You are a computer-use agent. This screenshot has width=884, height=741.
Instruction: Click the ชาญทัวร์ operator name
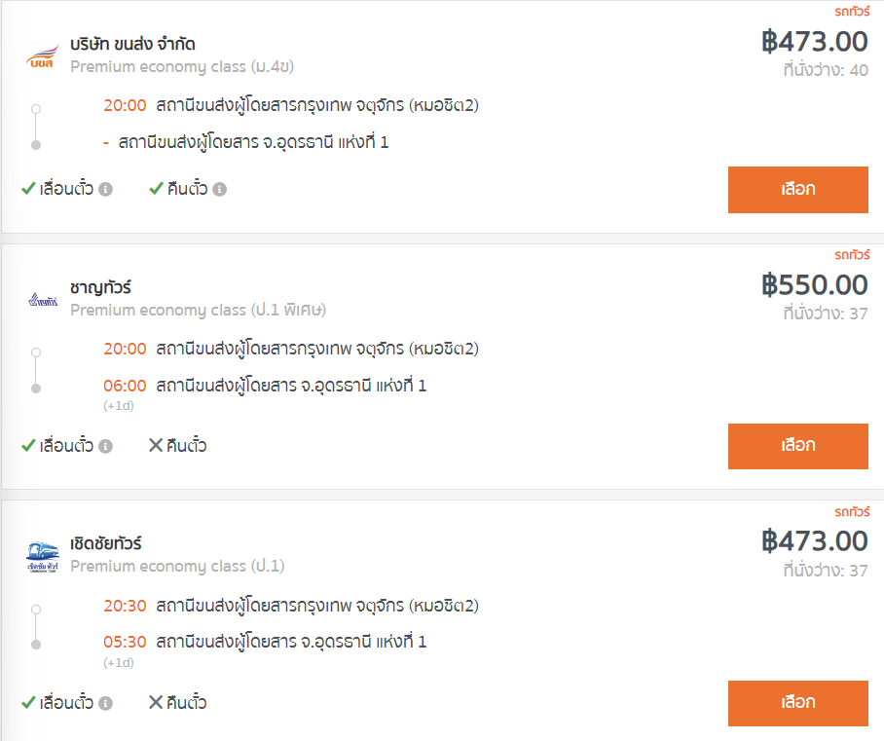click(100, 287)
